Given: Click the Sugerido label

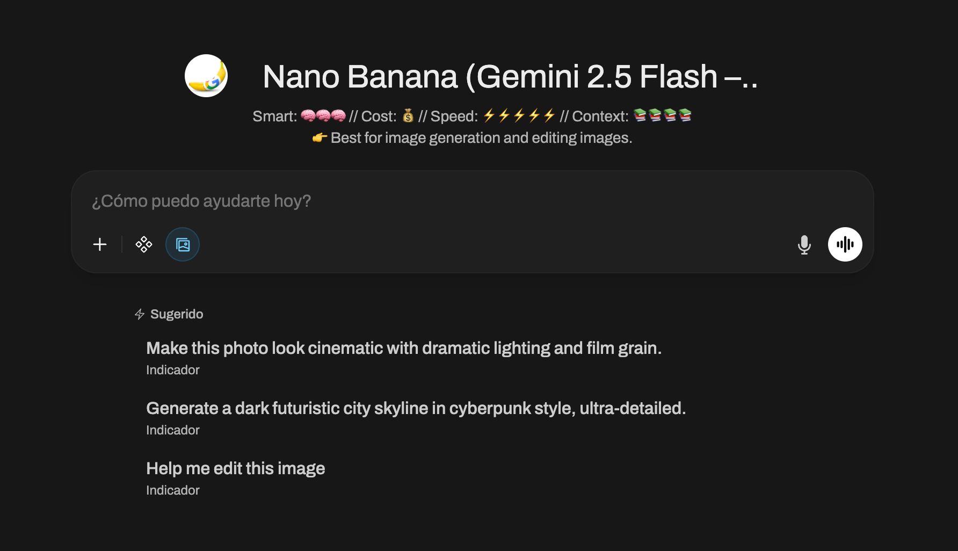Looking at the screenshot, I should 177,314.
